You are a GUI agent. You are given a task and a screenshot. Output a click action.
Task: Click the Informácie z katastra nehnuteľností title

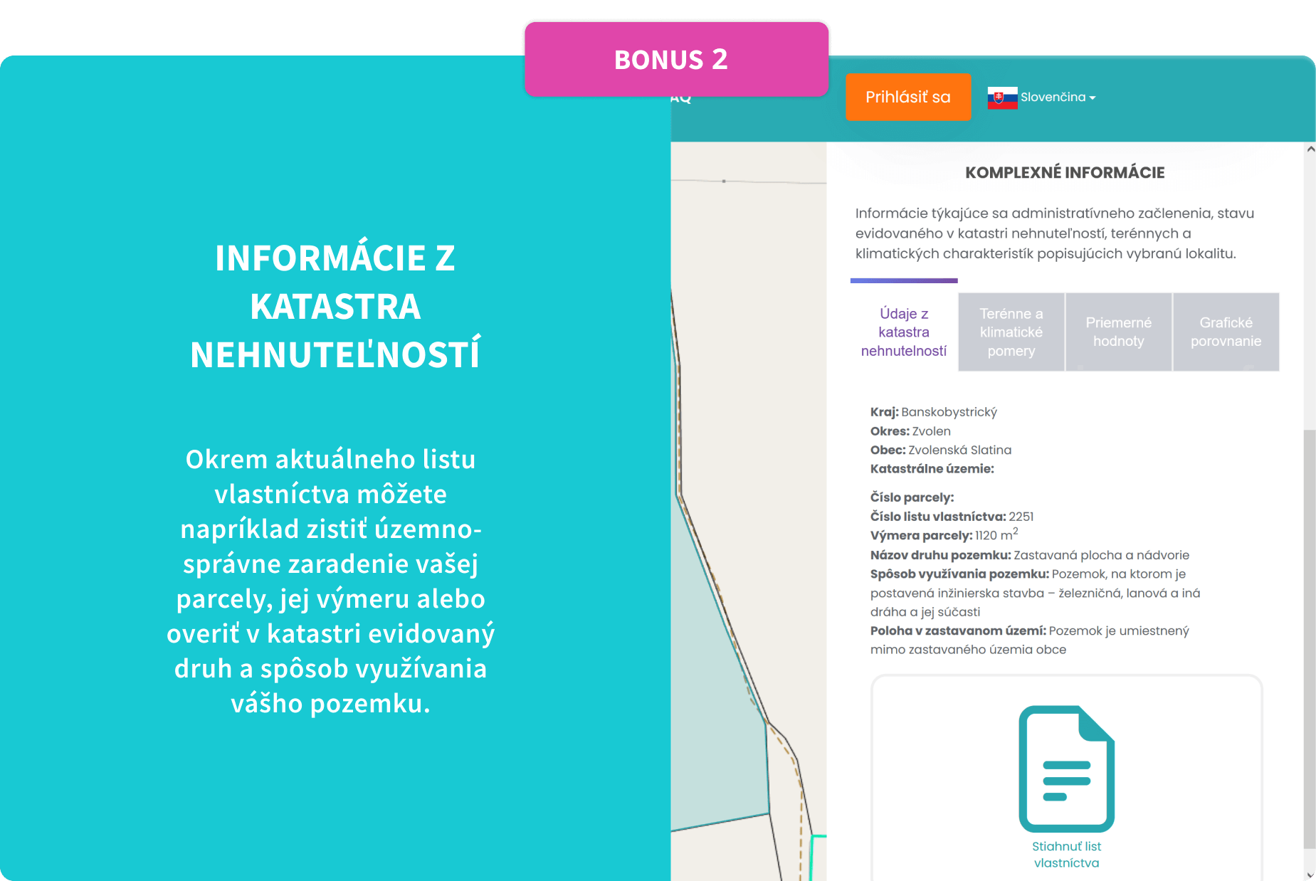tap(335, 306)
